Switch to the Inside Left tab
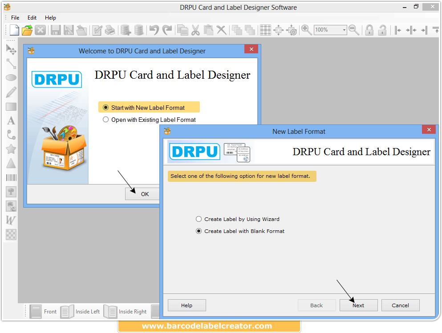Viewport: 442px width, 333px height. click(87, 312)
